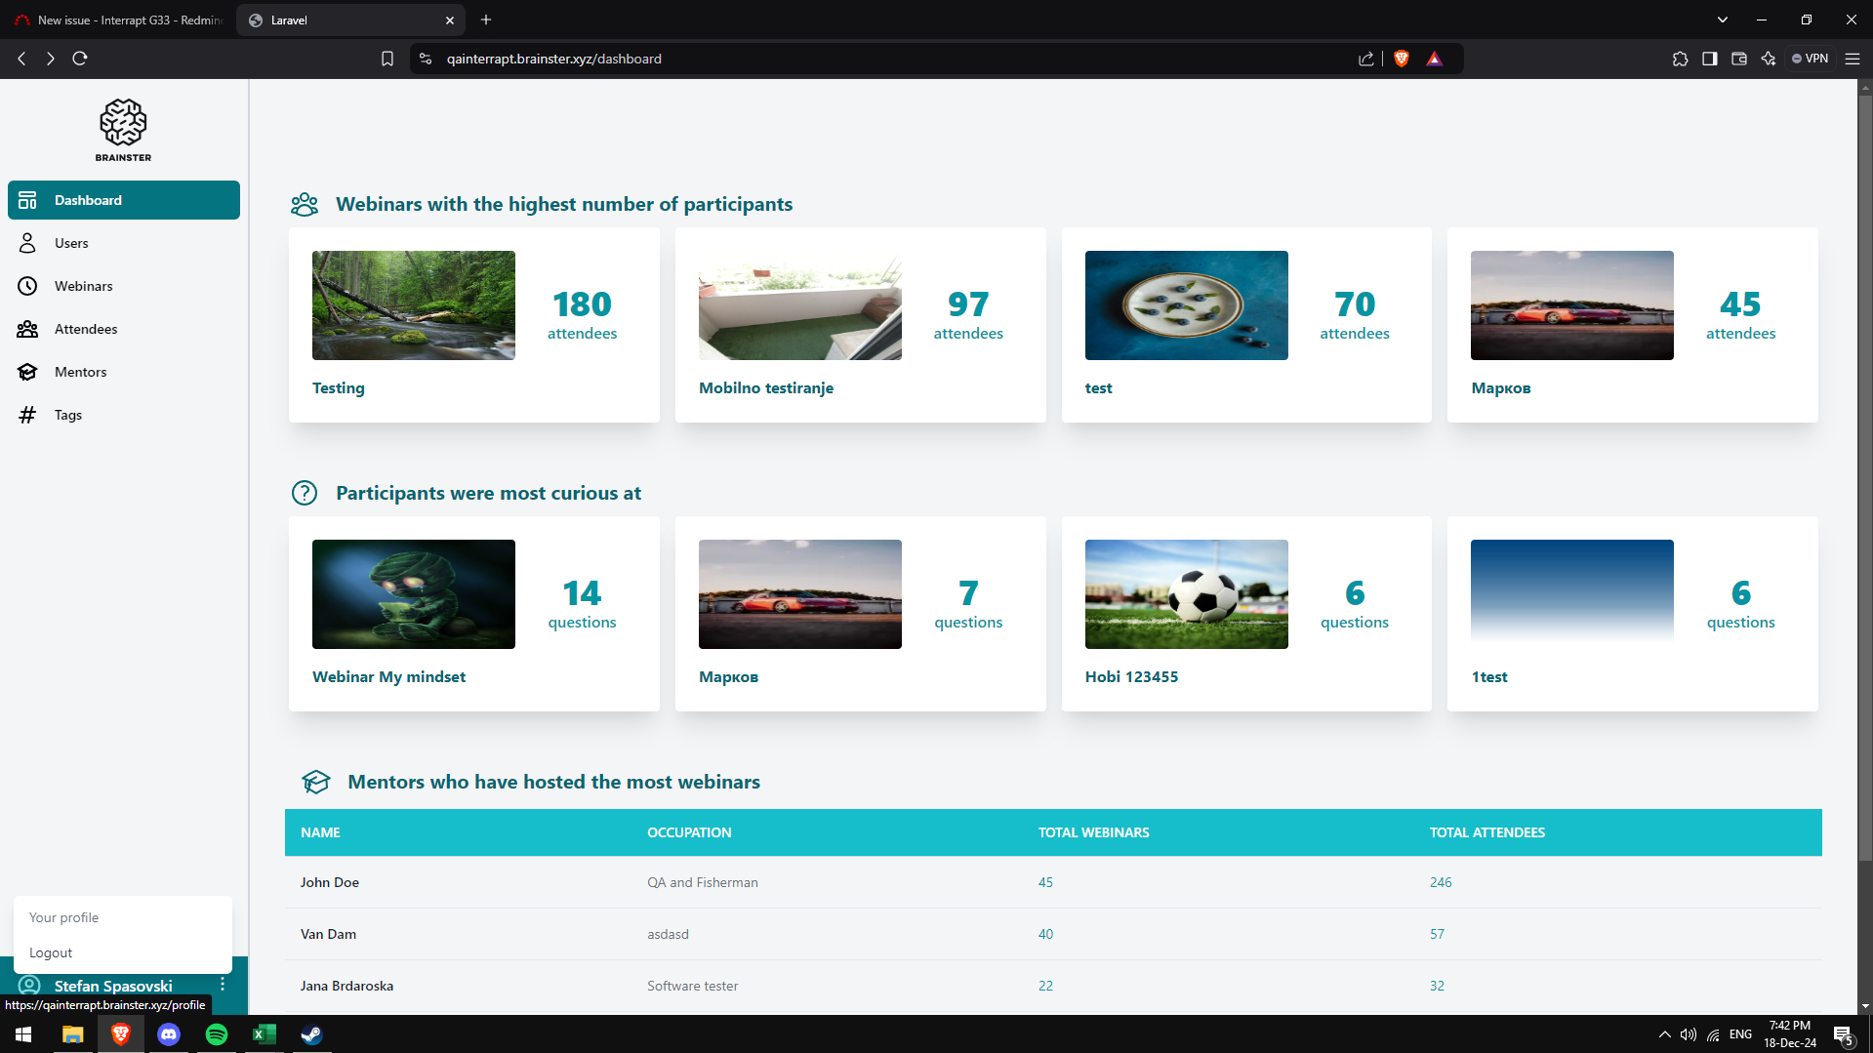Select Your profile from the popup menu
Image resolution: width=1873 pixels, height=1053 pixels.
(64, 917)
